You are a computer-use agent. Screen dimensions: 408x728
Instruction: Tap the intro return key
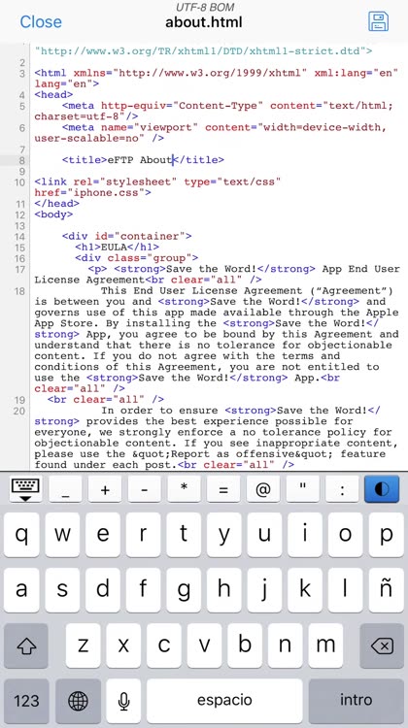pos(356,700)
